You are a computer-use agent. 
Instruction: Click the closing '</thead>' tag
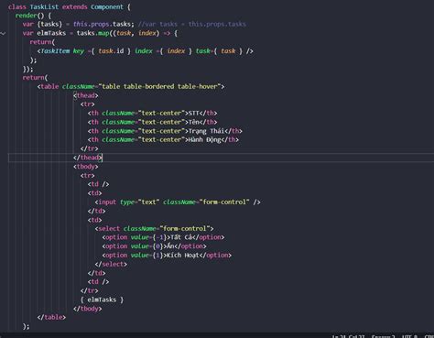point(88,158)
